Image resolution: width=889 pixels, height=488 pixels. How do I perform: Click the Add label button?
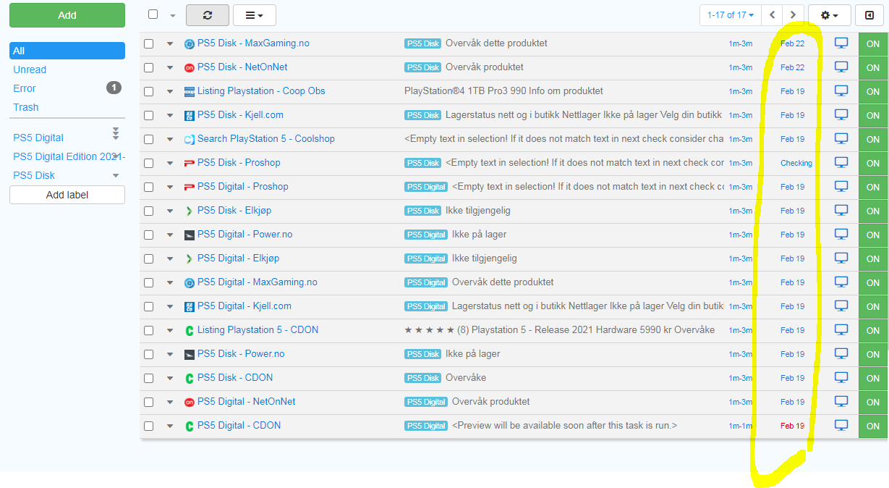(67, 195)
